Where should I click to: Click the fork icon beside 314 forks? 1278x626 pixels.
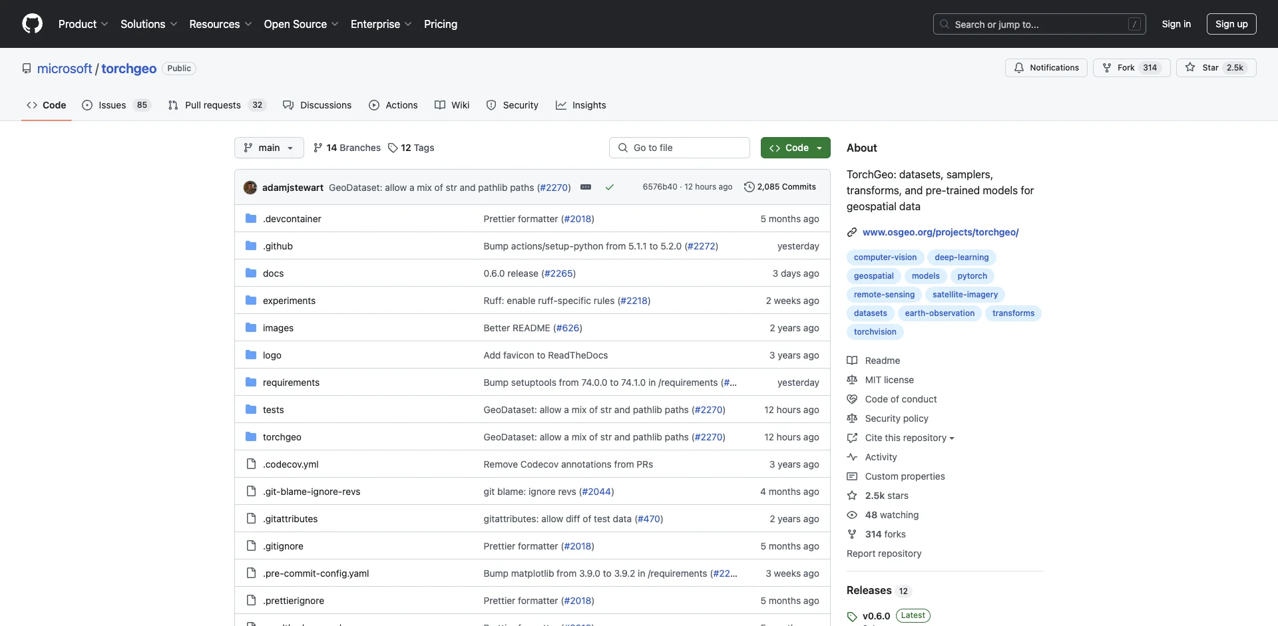pyautogui.click(x=852, y=534)
